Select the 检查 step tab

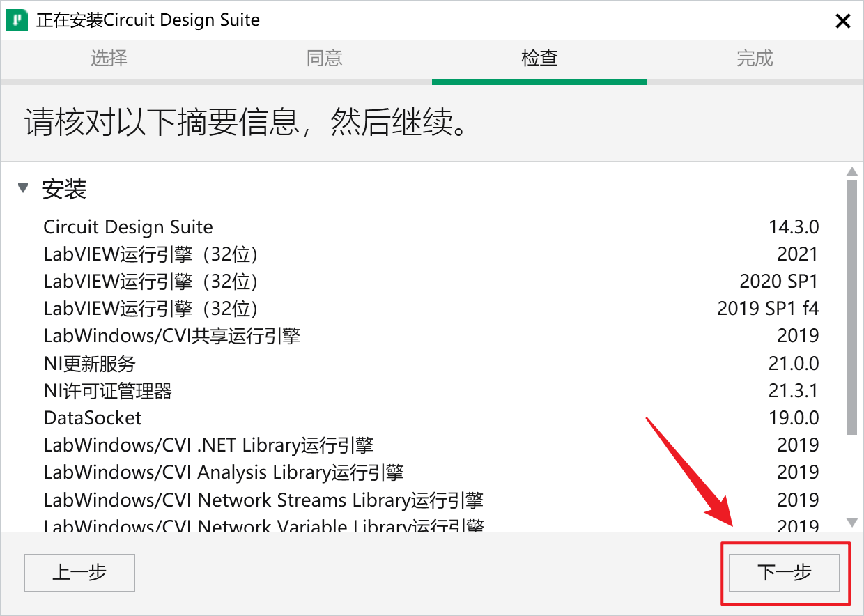click(539, 59)
